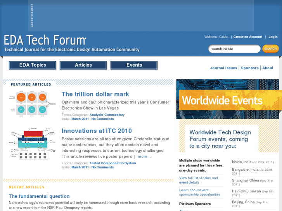Viewport: 282px width, 211px height.
Task: Select Bangalore, India event entry
Action: coord(253,171)
